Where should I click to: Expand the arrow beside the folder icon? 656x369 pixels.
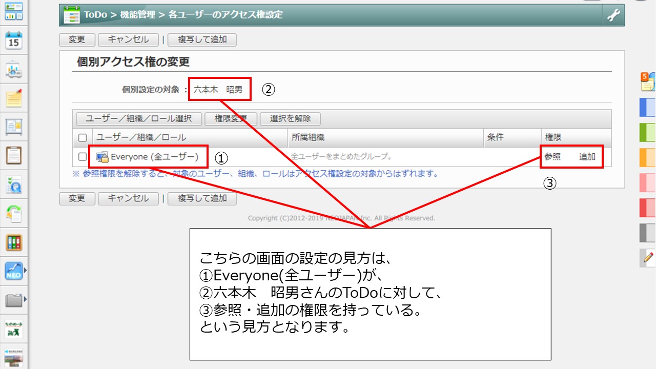(x=25, y=299)
